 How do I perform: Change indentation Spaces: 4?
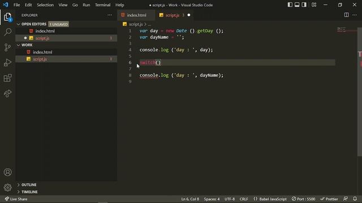(x=212, y=199)
